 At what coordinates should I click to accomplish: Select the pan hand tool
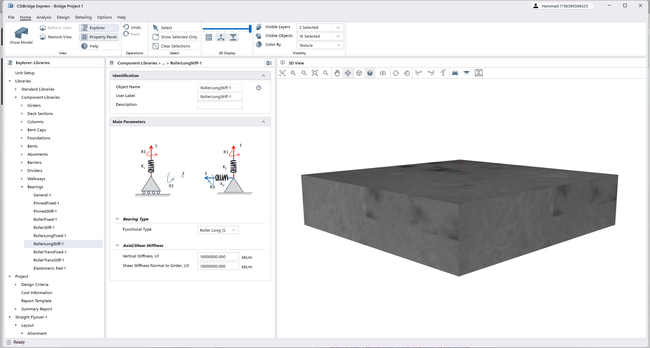(x=337, y=73)
